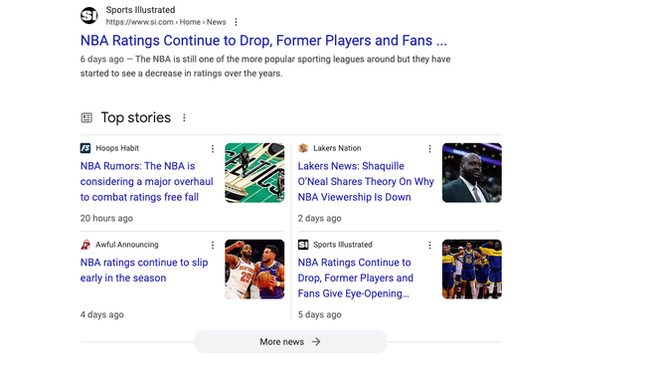
Task: Click arrow icon in More news button
Action: 316,342
